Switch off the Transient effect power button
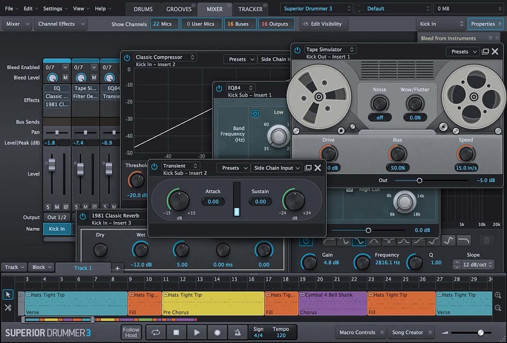Viewport: 507px width, 343px height. [154, 166]
